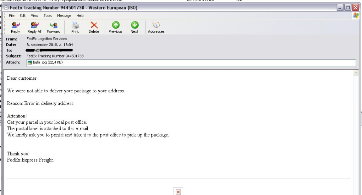Click the buhr.jpg attachment image icon
The width and height of the screenshot is (362, 195).
[30, 62]
